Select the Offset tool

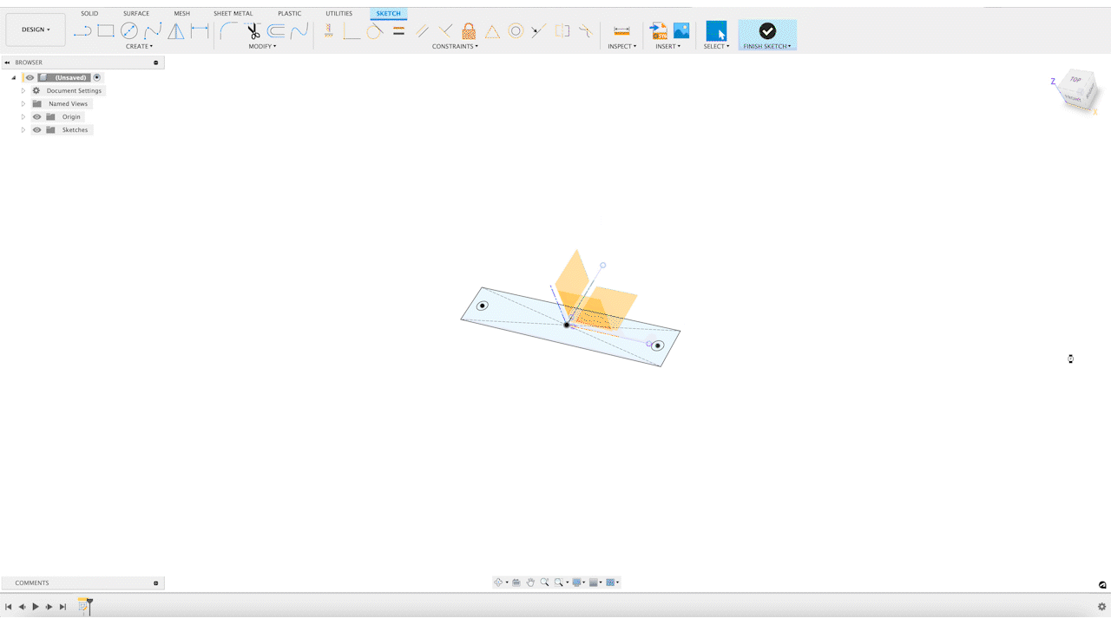click(x=276, y=31)
